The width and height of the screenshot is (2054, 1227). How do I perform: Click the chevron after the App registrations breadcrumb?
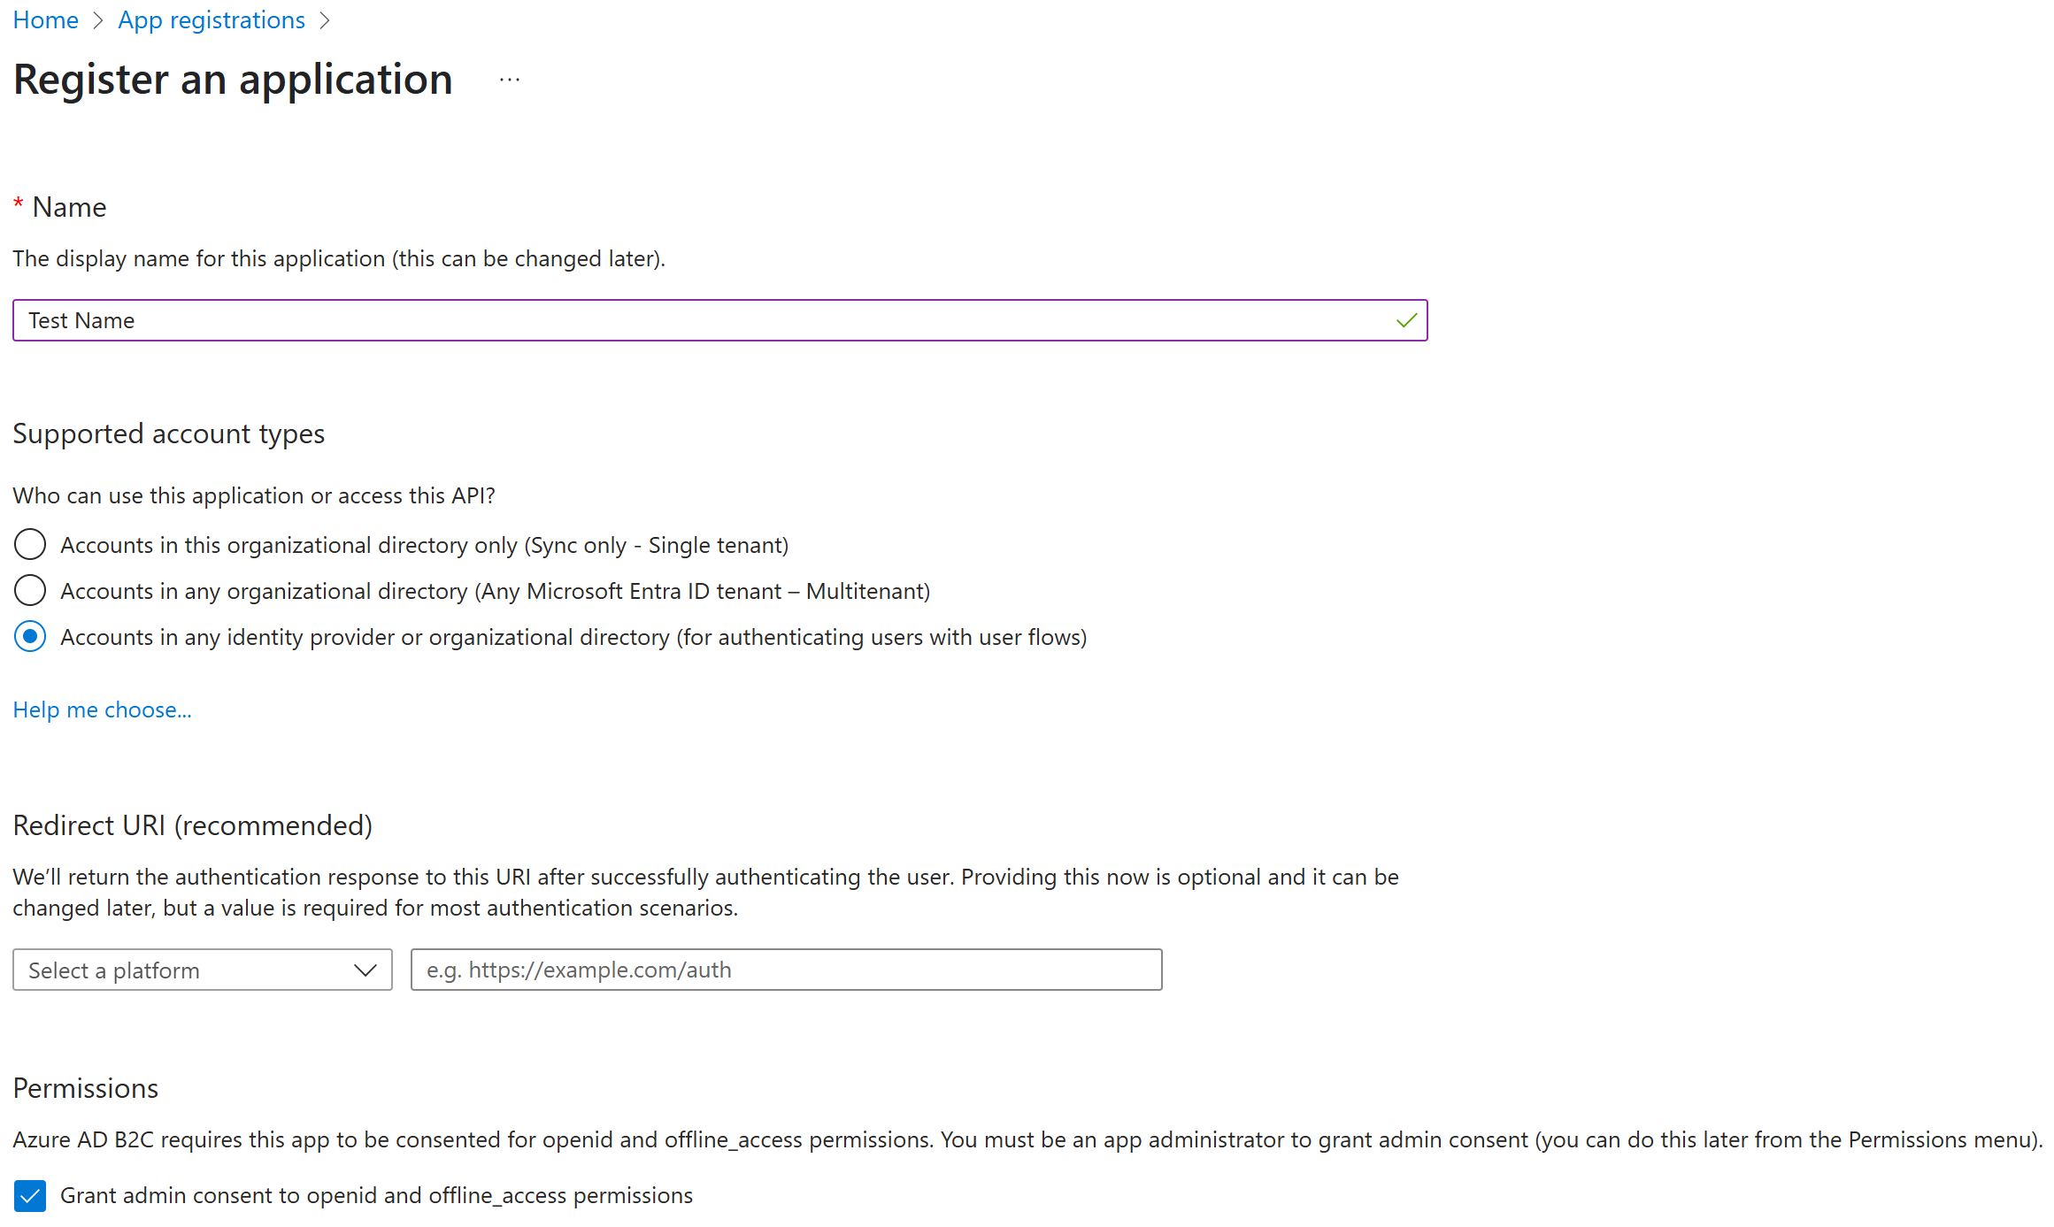tap(325, 19)
